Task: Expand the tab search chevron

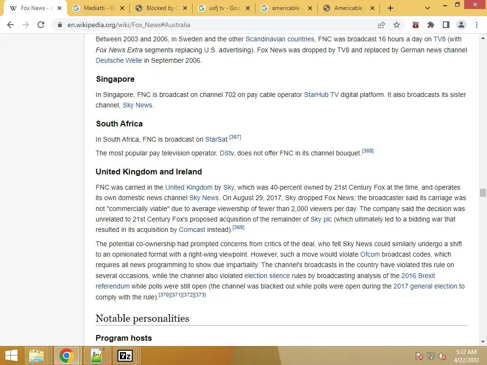Action: point(428,8)
